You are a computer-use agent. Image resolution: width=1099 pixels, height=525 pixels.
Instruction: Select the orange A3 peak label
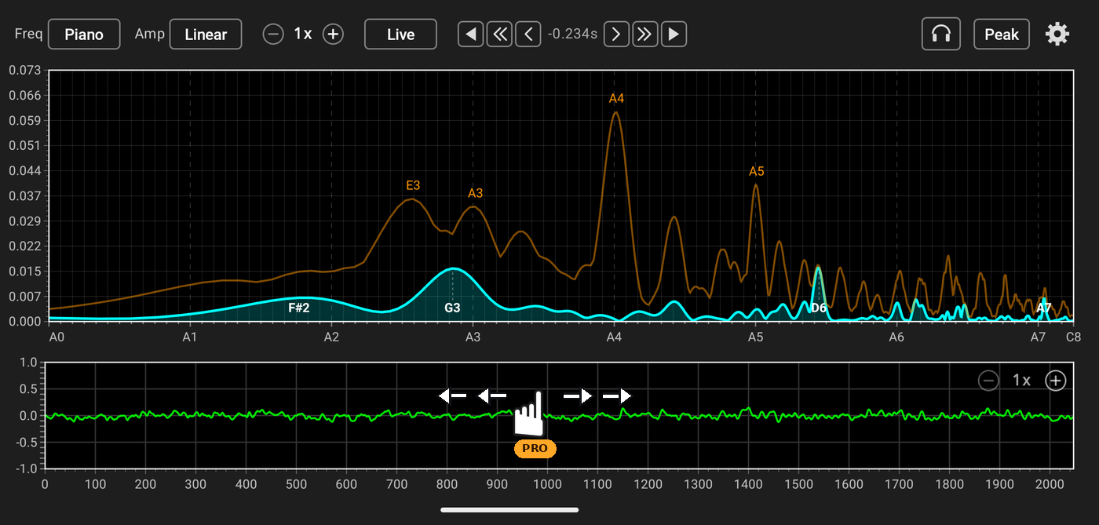(x=475, y=193)
